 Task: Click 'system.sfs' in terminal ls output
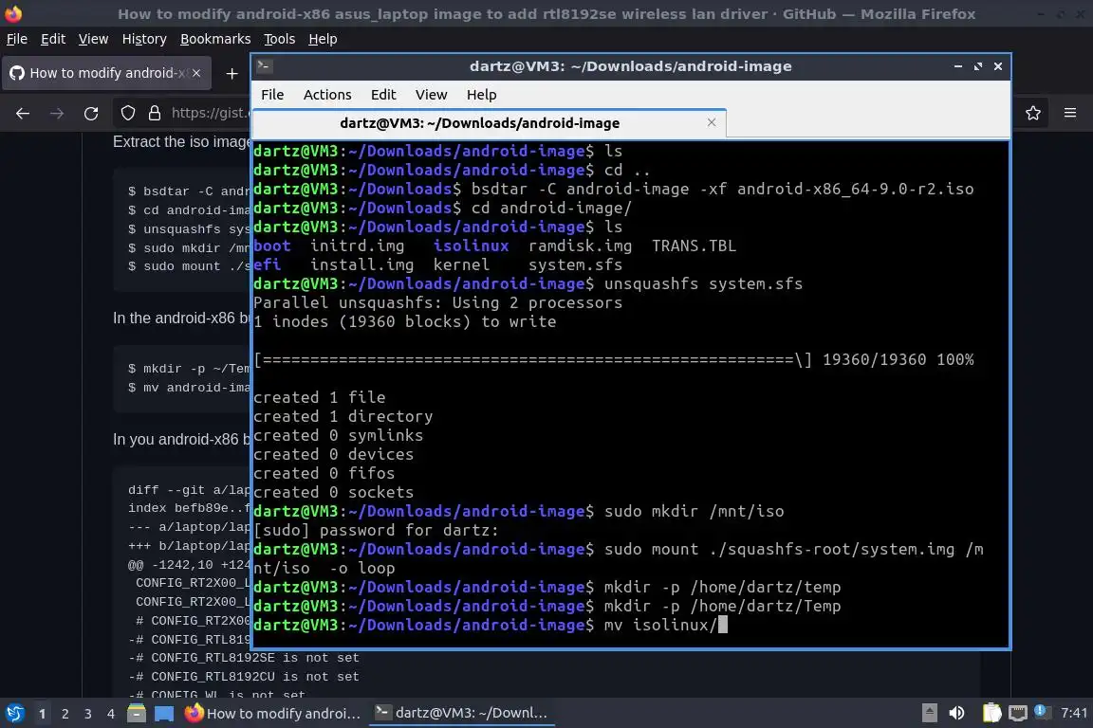coord(575,264)
